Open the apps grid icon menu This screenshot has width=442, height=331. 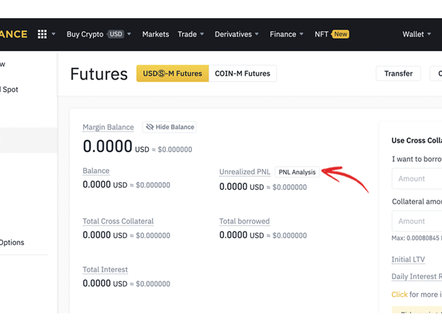point(43,34)
